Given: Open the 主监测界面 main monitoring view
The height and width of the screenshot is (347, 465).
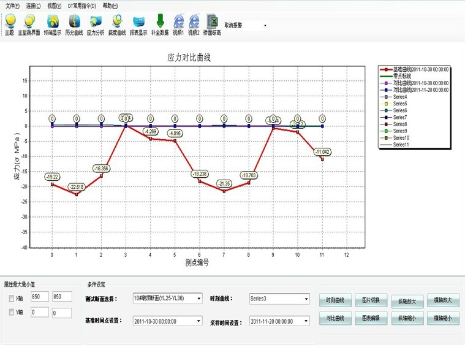Looking at the screenshot, I should coord(29,22).
